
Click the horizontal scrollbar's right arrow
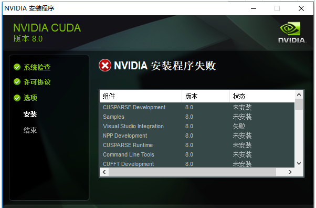tap(290, 172)
